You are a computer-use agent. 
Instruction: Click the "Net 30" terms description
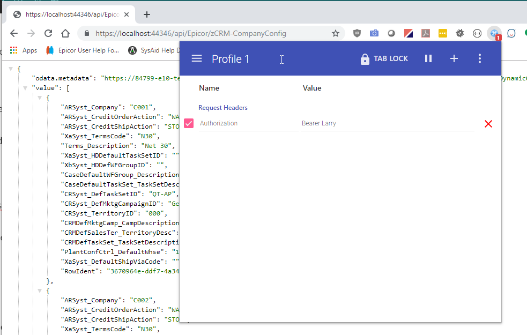(157, 146)
